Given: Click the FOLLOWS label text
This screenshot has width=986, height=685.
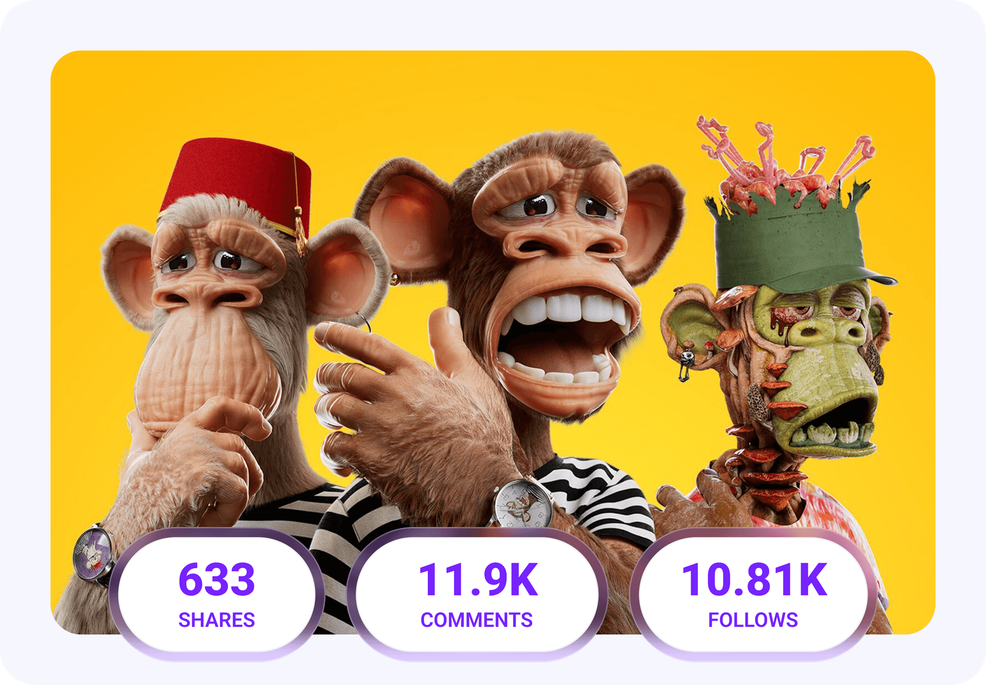Looking at the screenshot, I should coord(753,620).
